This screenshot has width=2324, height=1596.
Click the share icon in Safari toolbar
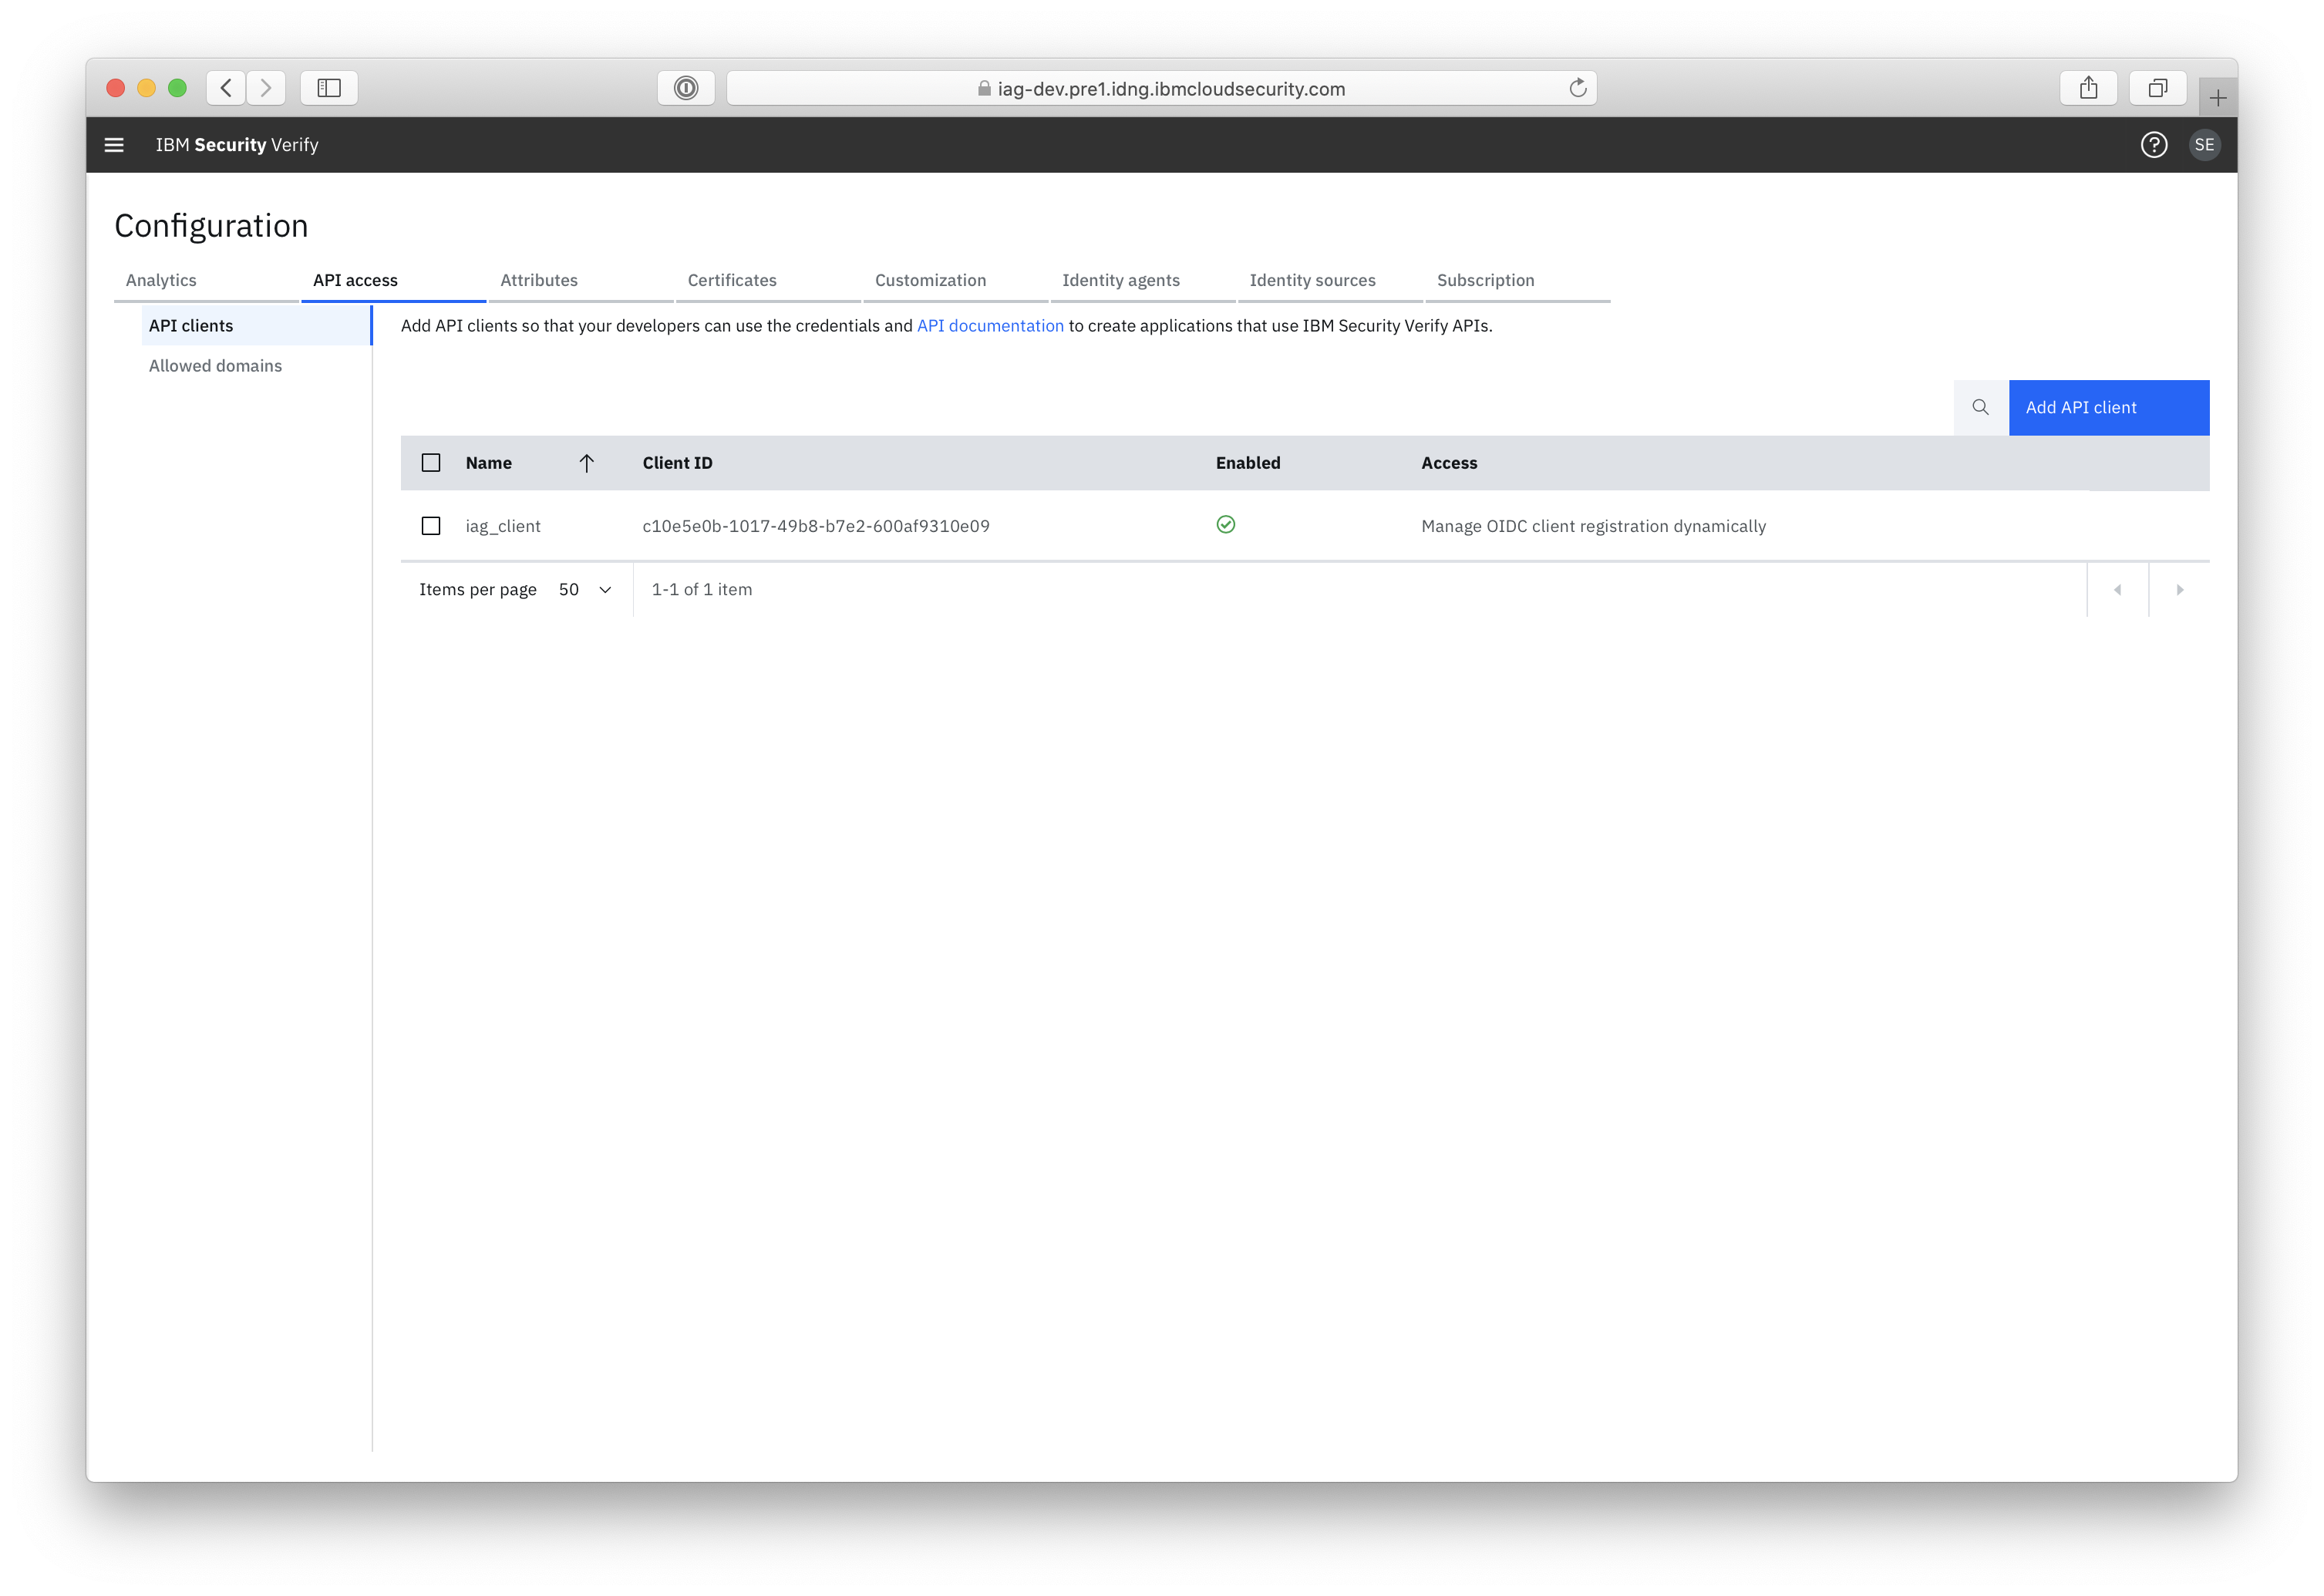pyautogui.click(x=2088, y=87)
